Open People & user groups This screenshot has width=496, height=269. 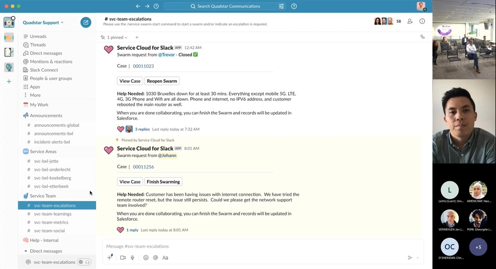coord(51,78)
